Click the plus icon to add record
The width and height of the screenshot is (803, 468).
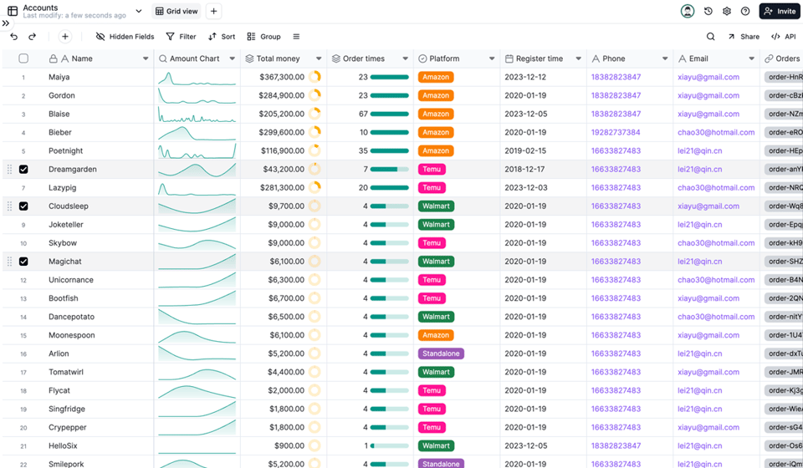click(65, 37)
